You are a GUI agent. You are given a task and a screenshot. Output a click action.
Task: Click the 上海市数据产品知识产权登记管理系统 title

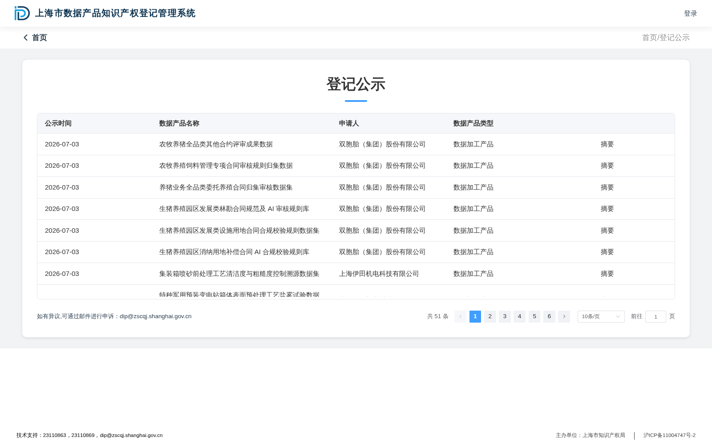pos(115,13)
